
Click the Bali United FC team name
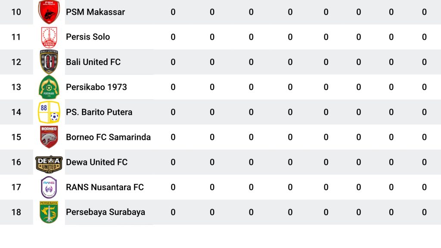pos(93,62)
